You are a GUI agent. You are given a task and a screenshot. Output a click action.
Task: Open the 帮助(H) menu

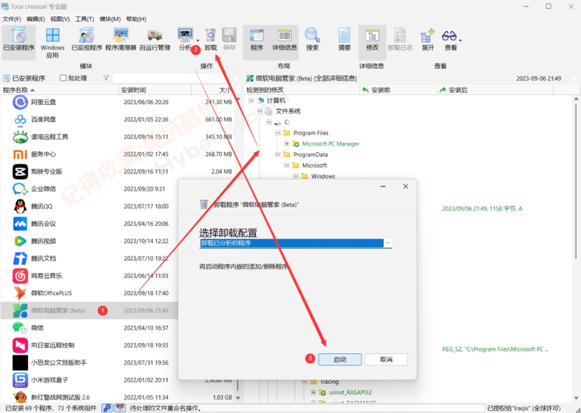click(x=136, y=19)
